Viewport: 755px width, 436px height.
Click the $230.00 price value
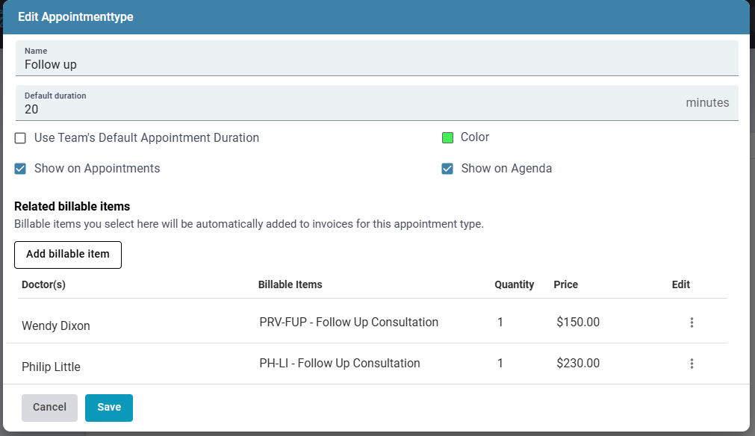pos(578,364)
